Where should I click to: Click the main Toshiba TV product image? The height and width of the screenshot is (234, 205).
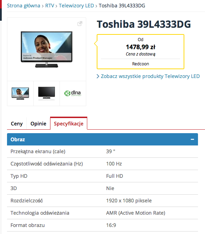coord(47,49)
